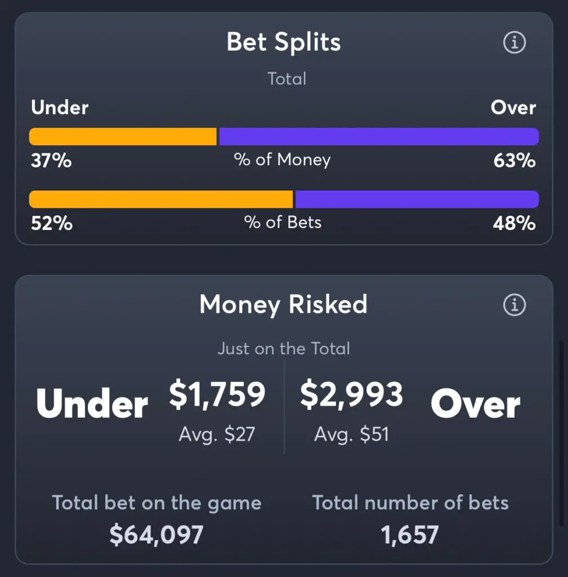Click the $64,097 total bet value
Screen dimensions: 568x577
tap(156, 535)
